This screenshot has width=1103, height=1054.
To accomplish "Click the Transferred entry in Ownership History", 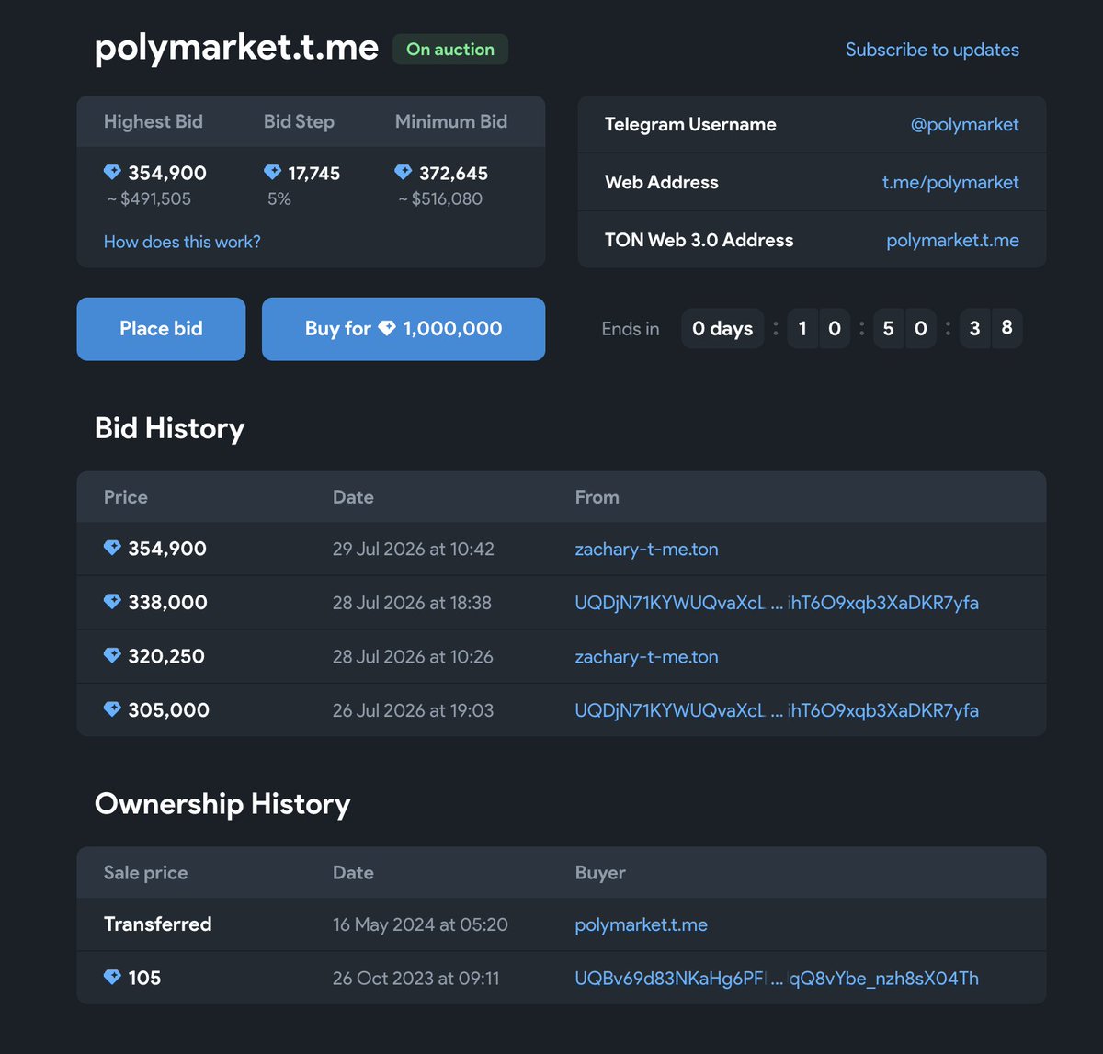I will pos(158,924).
